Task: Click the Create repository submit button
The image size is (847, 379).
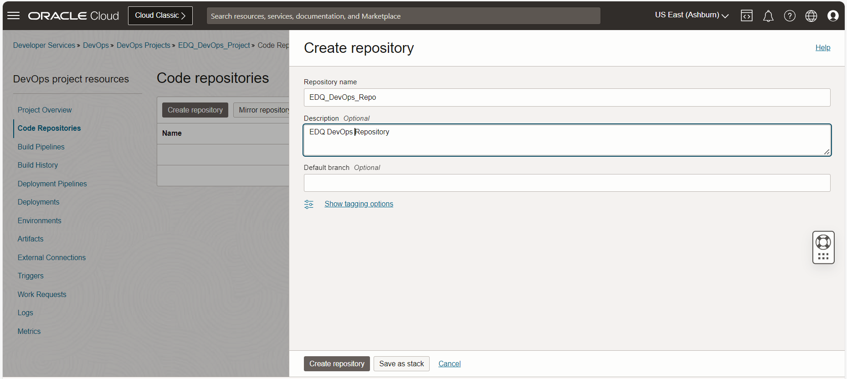Action: click(337, 364)
